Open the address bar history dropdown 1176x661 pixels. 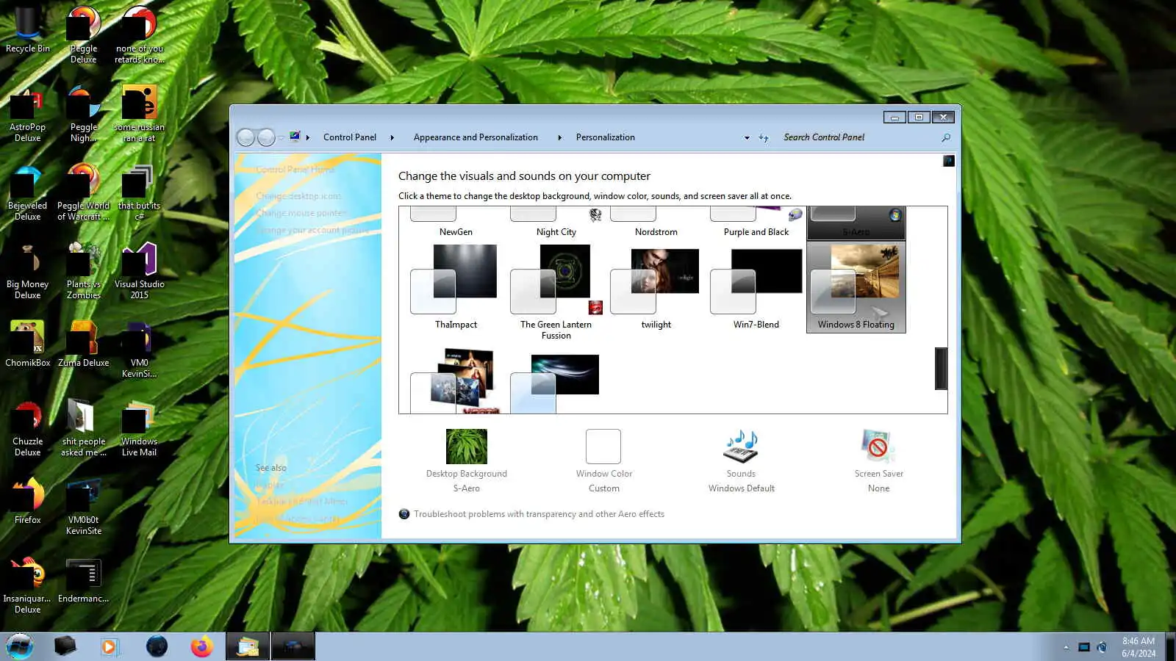pyautogui.click(x=747, y=137)
